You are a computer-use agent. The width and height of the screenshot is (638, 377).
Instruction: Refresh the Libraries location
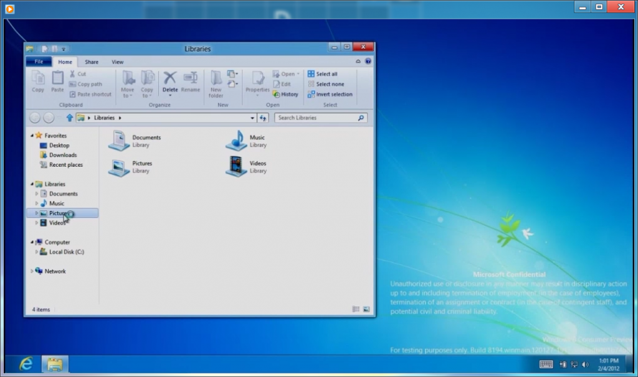click(x=263, y=118)
